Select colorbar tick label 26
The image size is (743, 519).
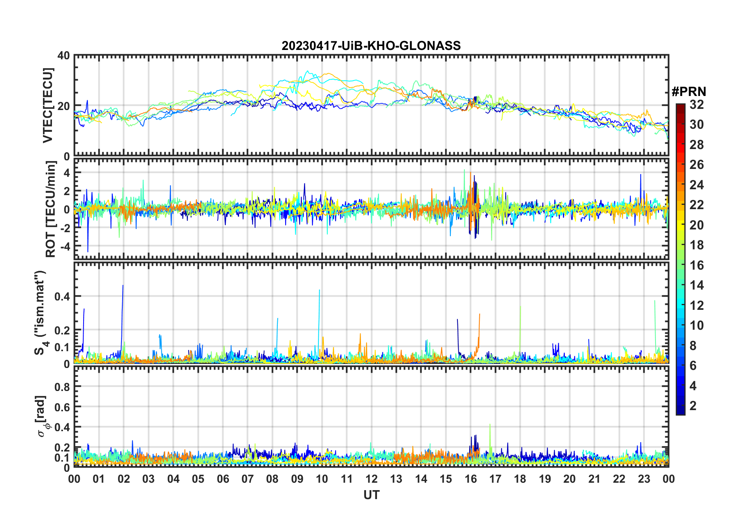coord(697,165)
